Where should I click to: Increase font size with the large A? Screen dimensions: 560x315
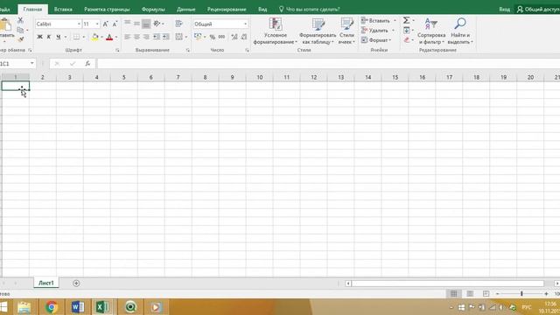pyautogui.click(x=105, y=24)
